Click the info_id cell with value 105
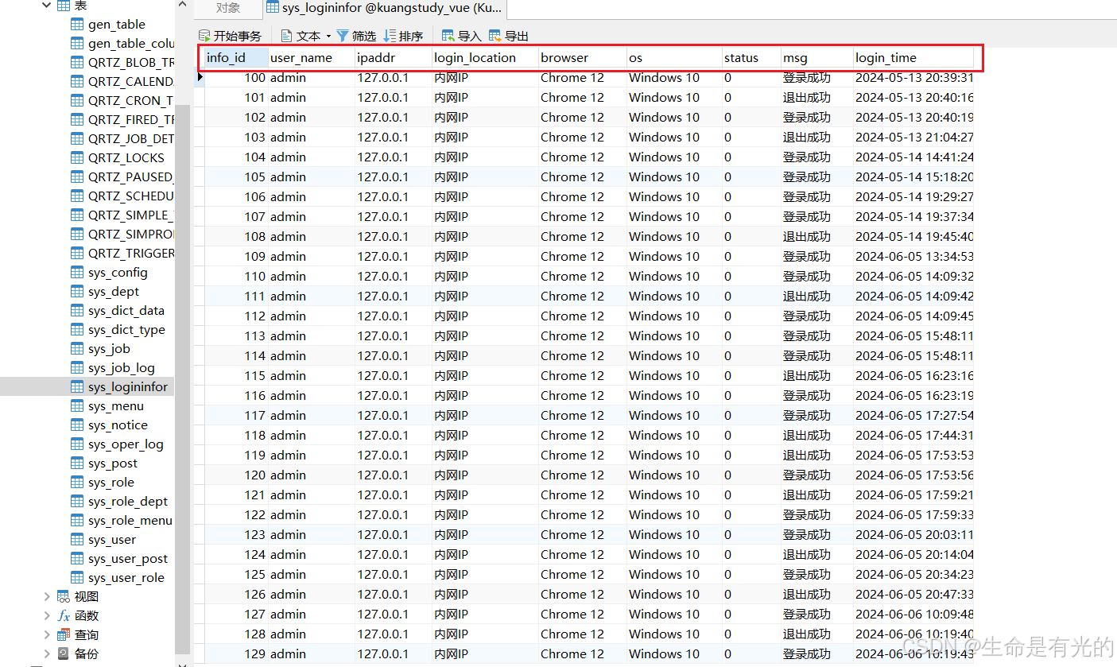This screenshot has width=1117, height=667. pos(236,176)
